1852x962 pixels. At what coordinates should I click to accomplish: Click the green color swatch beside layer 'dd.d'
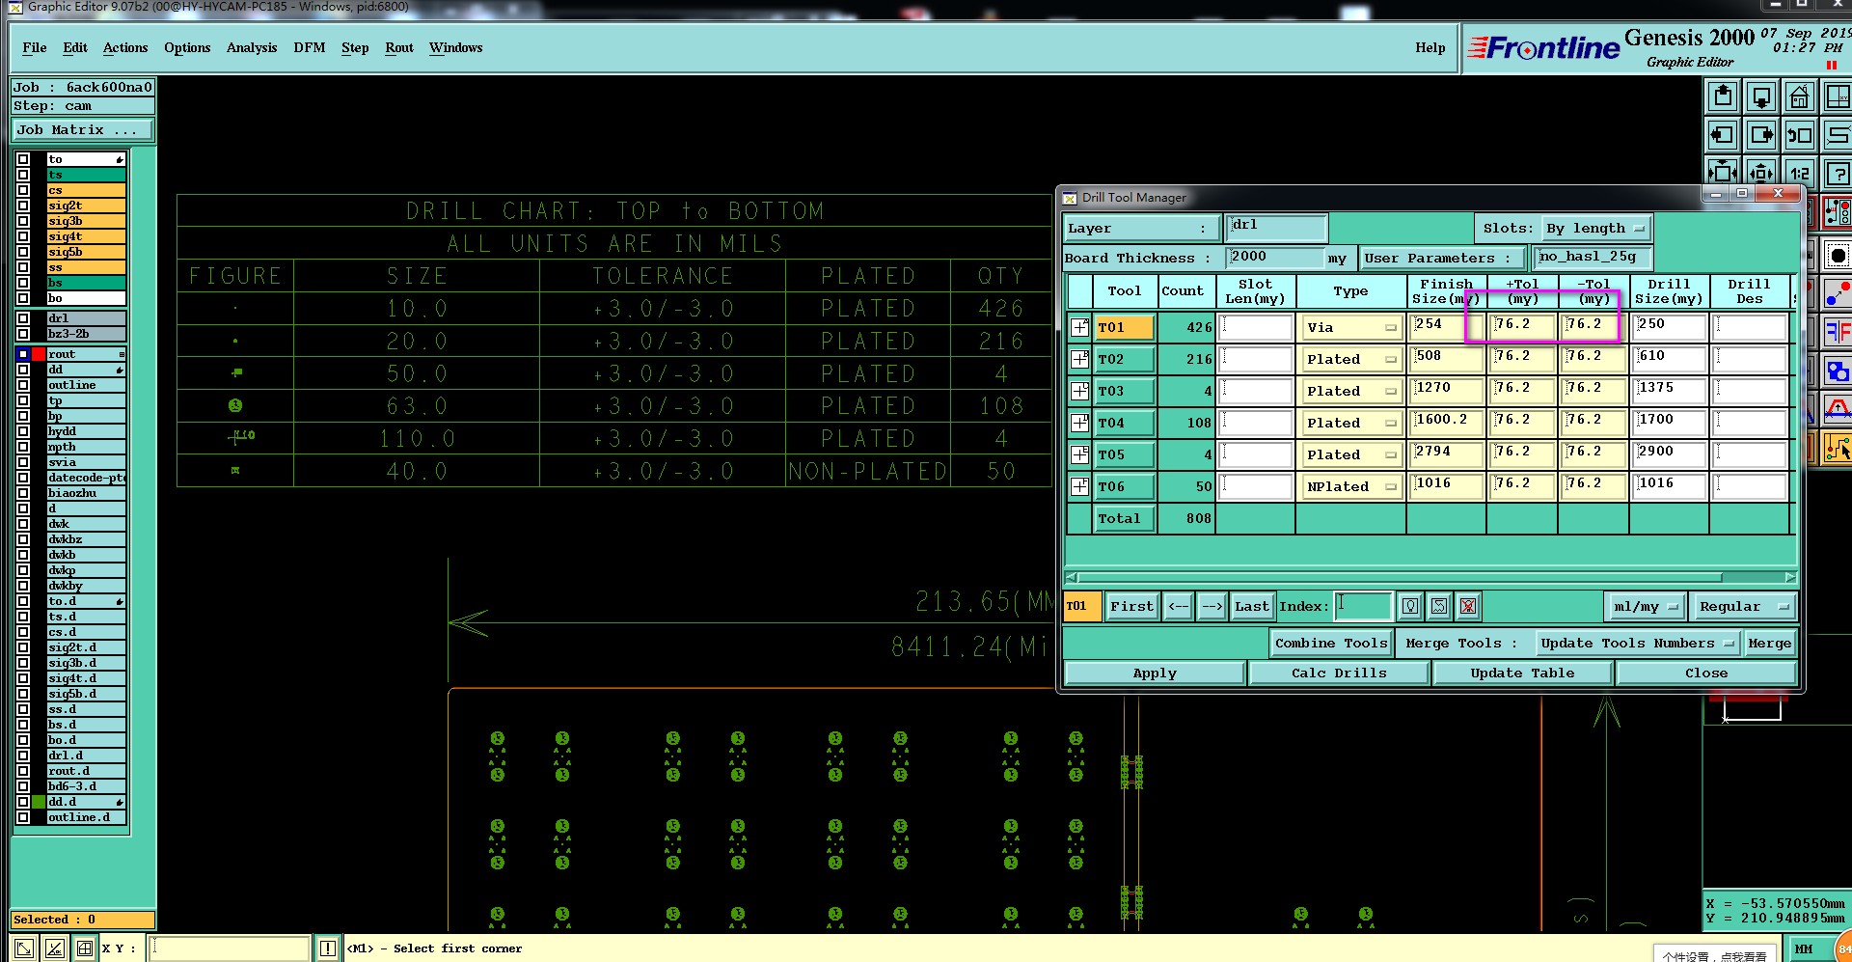click(x=39, y=802)
